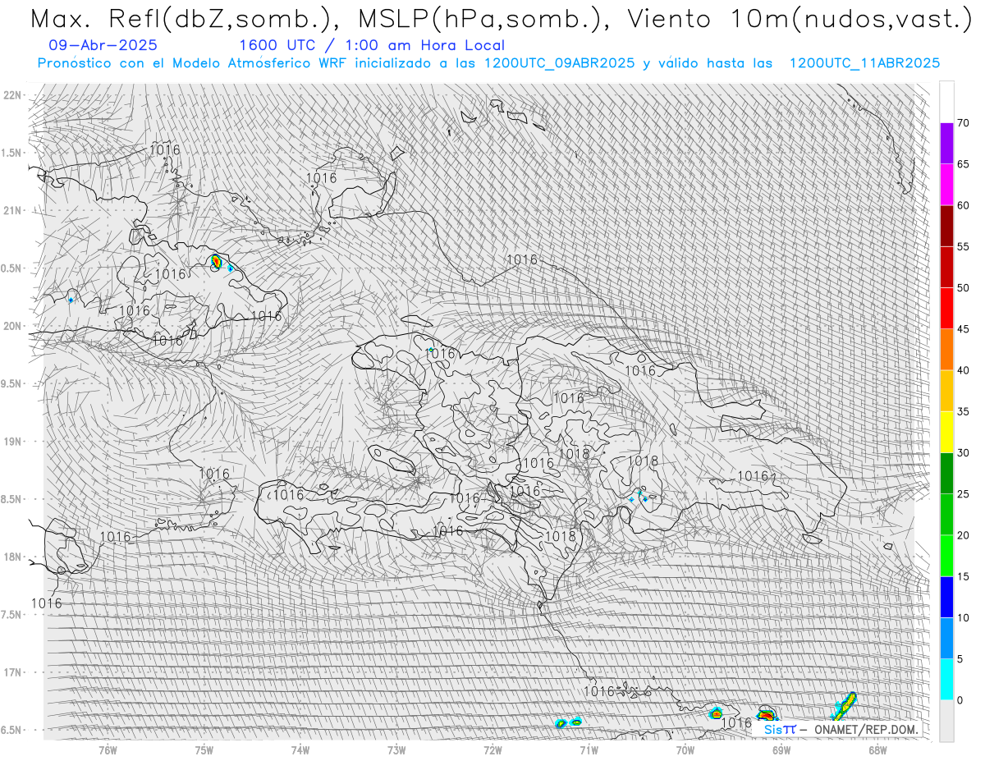Click the colorbar value '5'
985x761 pixels.
tap(960, 658)
